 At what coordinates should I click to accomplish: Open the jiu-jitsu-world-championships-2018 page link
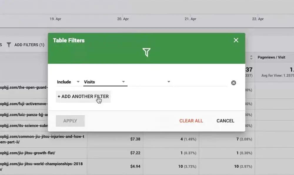tap(41, 167)
